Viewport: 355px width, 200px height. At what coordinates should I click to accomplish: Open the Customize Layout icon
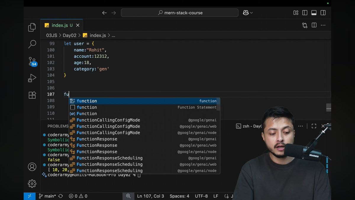[296, 13]
